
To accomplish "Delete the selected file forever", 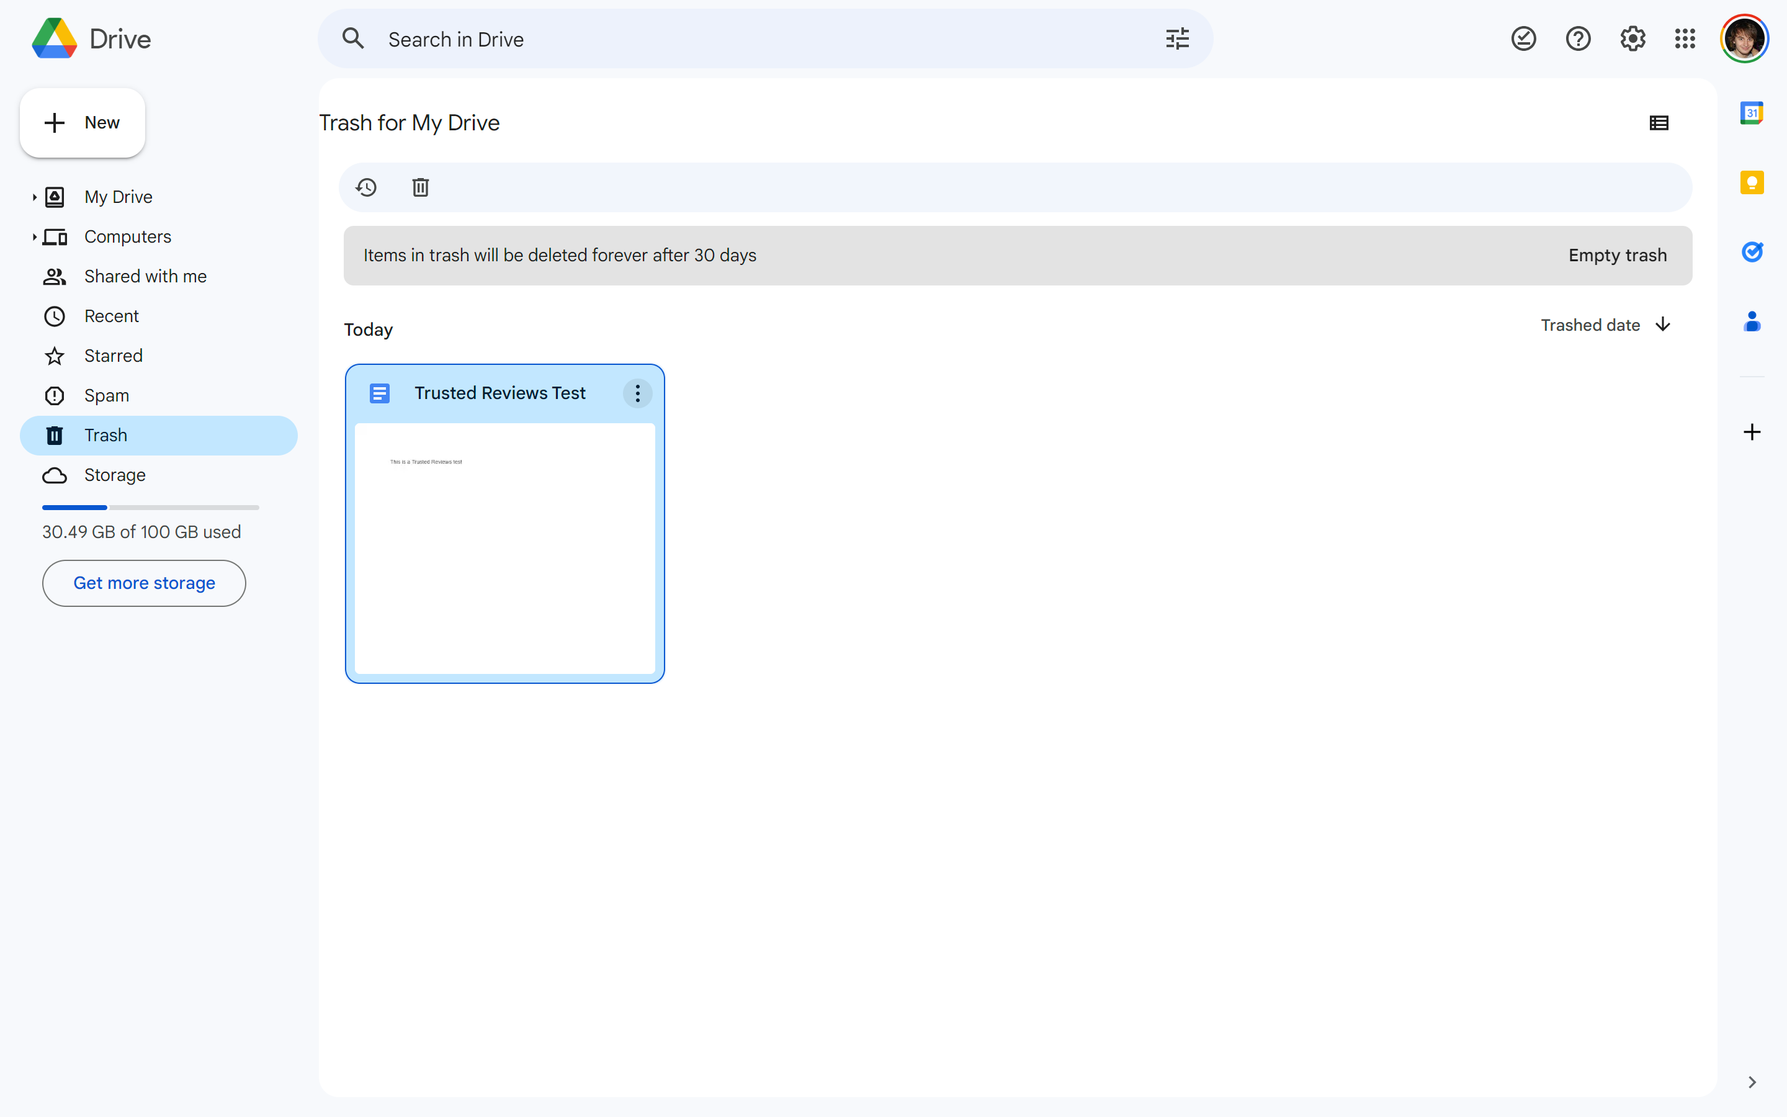I will (421, 187).
